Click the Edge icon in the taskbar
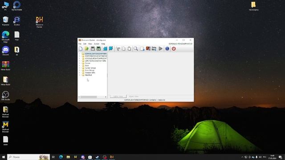The height and width of the screenshot is (160, 285). 61,157
